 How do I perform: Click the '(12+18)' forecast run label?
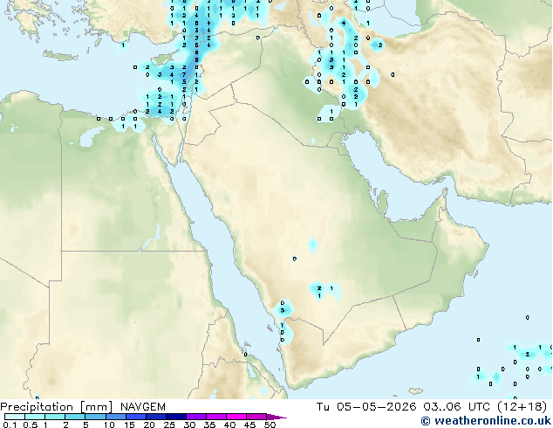click(522, 407)
